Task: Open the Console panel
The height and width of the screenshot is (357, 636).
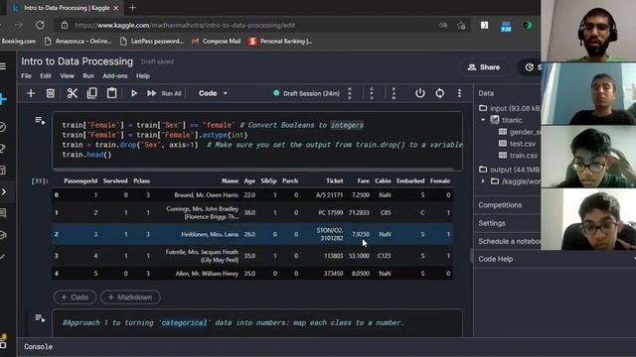Action: click(x=38, y=346)
